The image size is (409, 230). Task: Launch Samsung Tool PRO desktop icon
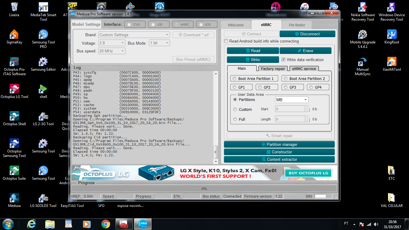(43, 39)
